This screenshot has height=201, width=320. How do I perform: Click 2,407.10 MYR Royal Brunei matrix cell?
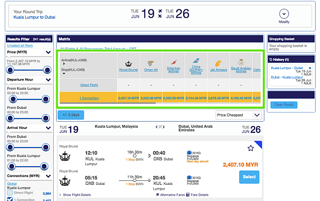(128, 98)
